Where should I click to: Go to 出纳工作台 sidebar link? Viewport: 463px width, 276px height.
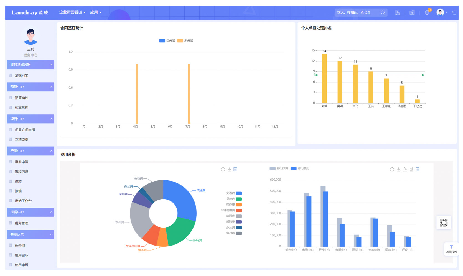pos(23,201)
